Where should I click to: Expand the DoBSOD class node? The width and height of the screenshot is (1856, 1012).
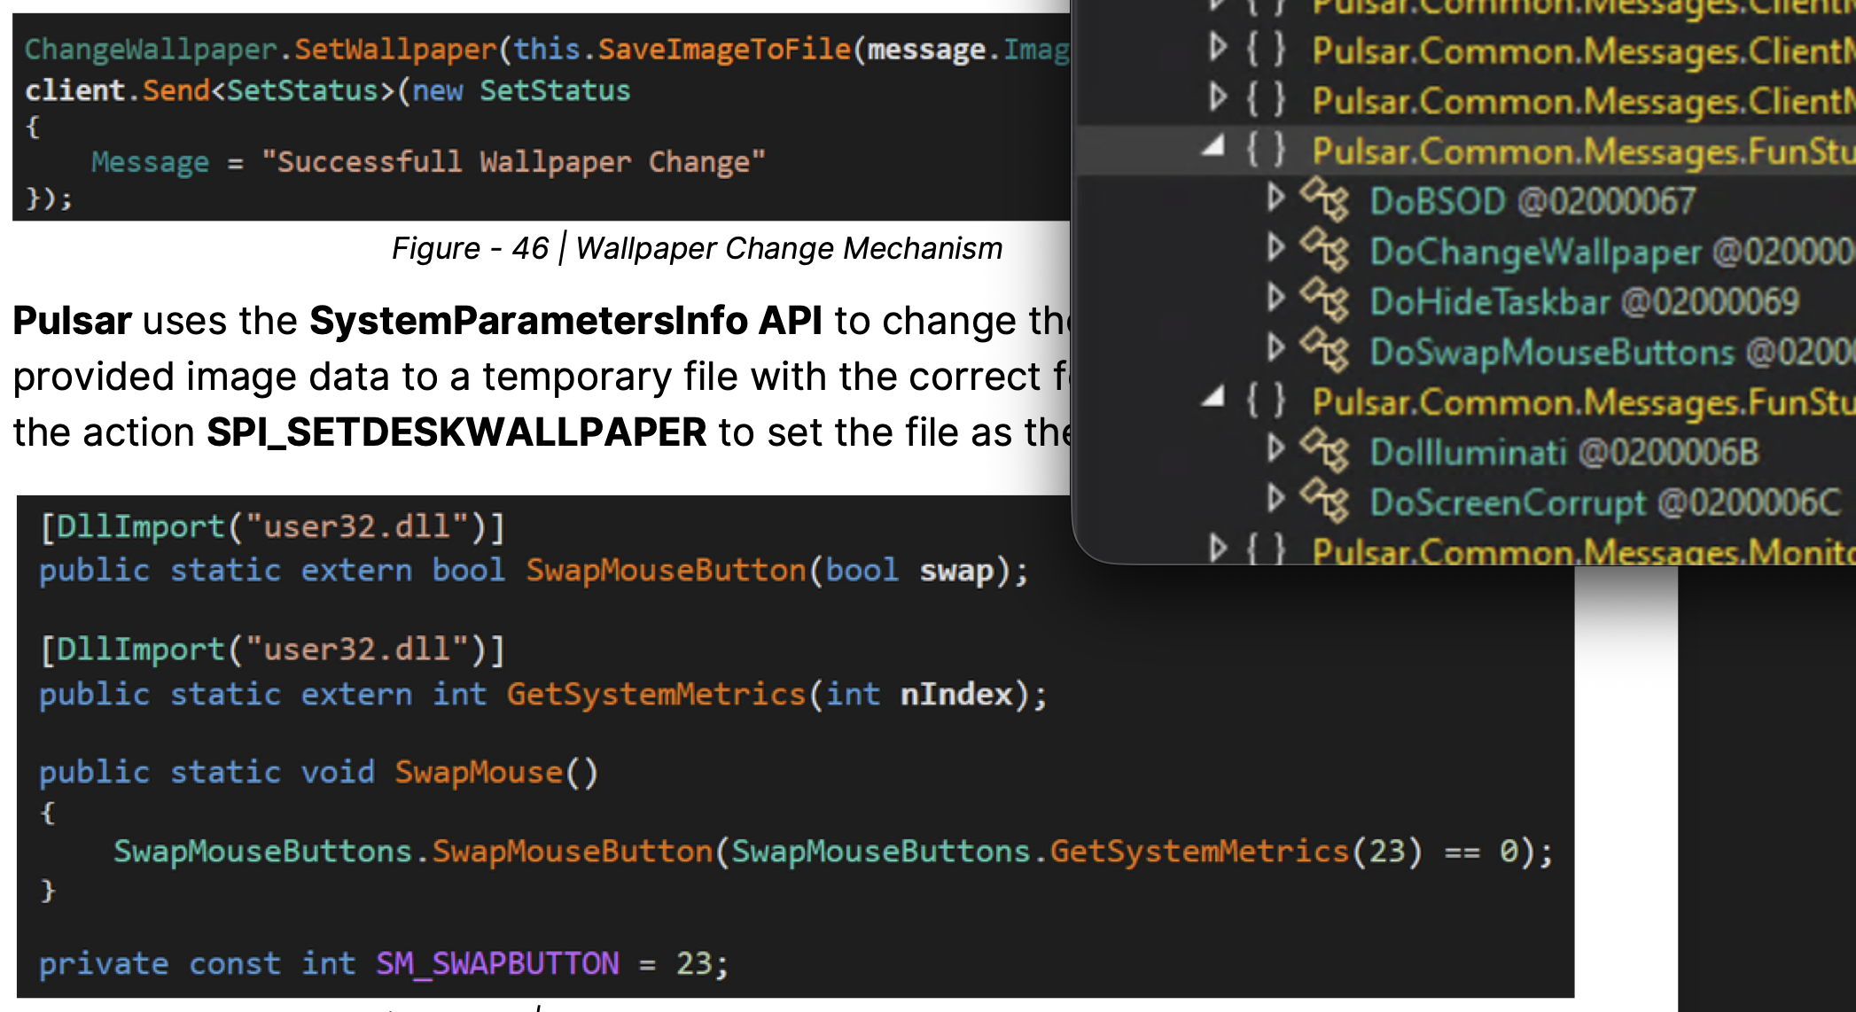[x=1275, y=198]
